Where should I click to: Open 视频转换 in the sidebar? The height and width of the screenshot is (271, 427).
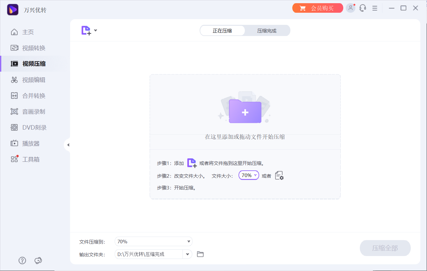[x=33, y=48]
